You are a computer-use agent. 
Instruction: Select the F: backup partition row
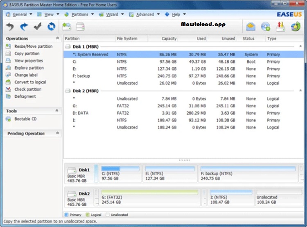tap(183, 76)
